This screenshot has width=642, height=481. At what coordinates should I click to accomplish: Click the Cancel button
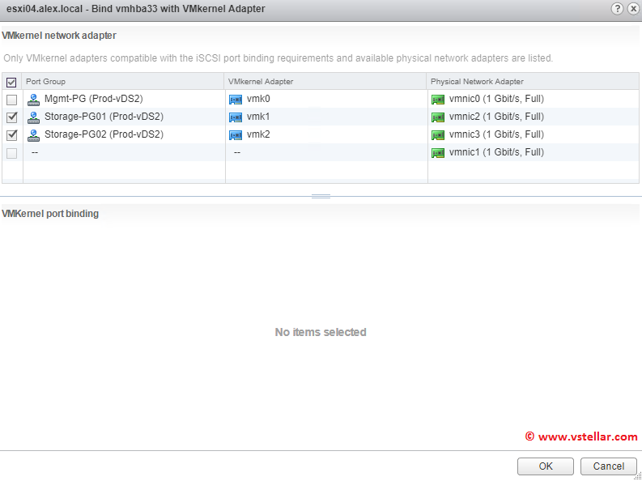[609, 466]
